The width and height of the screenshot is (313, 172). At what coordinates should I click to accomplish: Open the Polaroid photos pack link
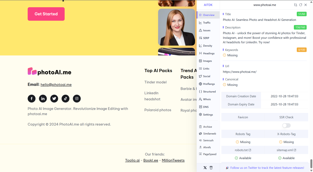pyautogui.click(x=158, y=110)
